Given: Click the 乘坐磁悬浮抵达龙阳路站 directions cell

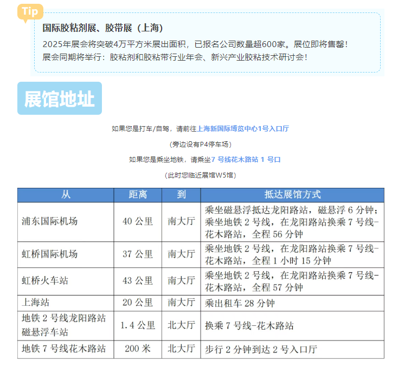Looking at the screenshot, I should point(292,222).
